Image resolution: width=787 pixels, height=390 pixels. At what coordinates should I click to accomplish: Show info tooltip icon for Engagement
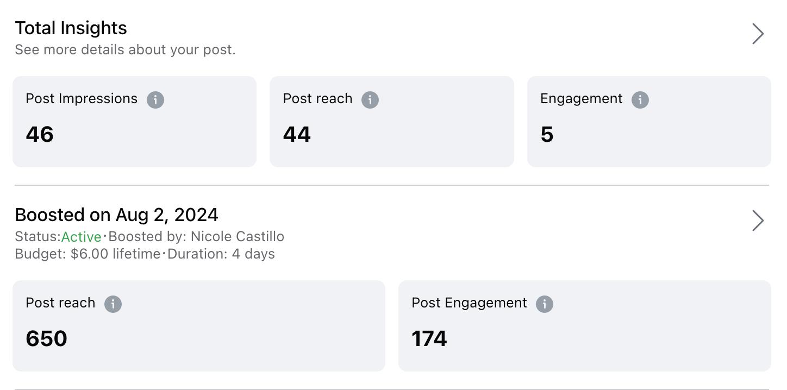pyautogui.click(x=640, y=100)
